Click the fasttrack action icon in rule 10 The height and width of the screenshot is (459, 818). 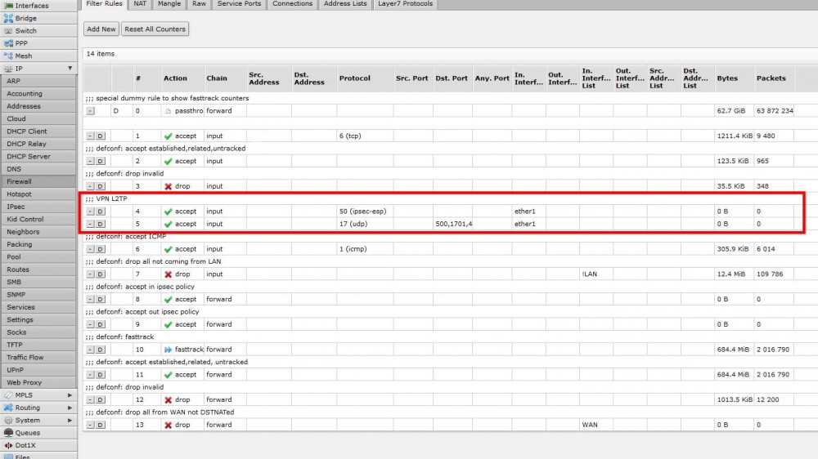click(x=168, y=350)
